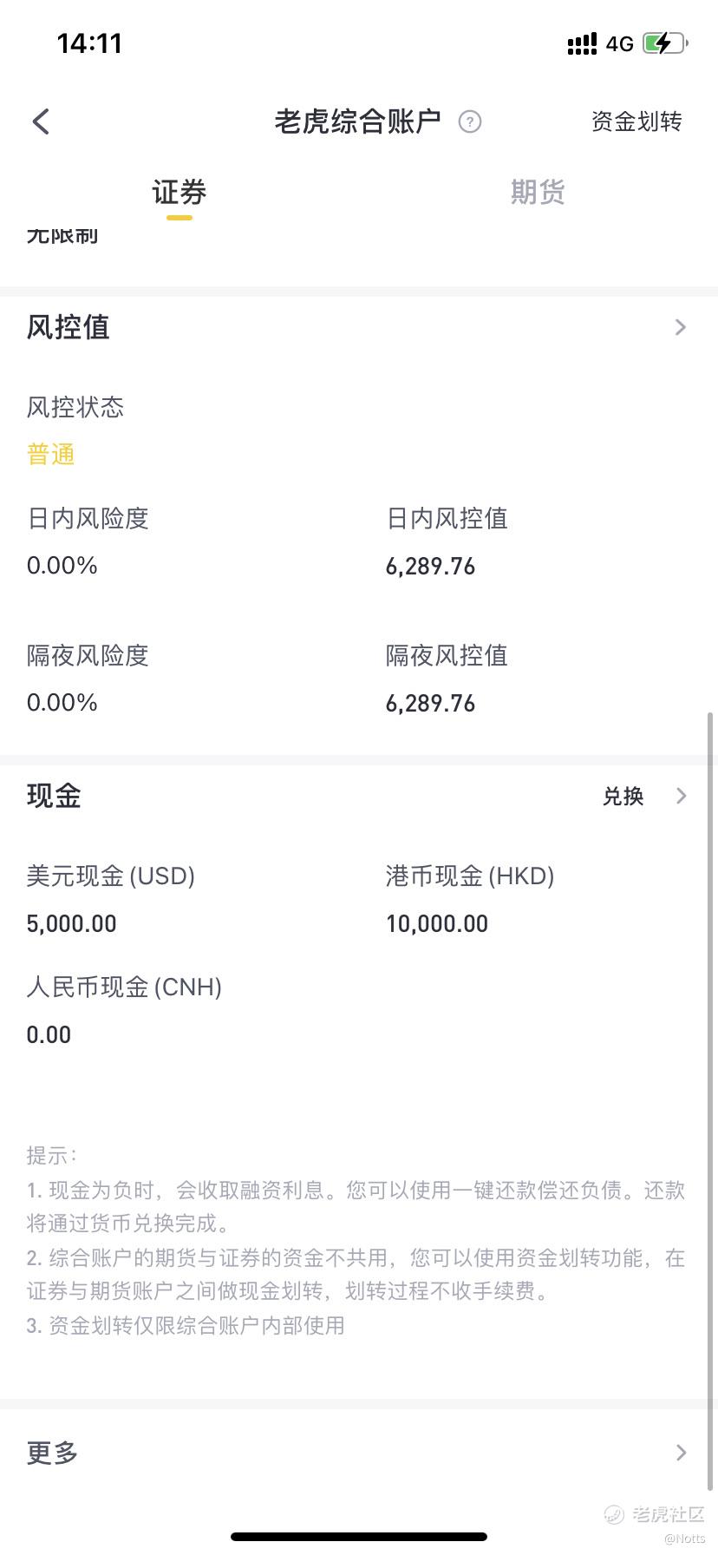Tap the back arrow icon
The image size is (718, 1555).
[41, 121]
